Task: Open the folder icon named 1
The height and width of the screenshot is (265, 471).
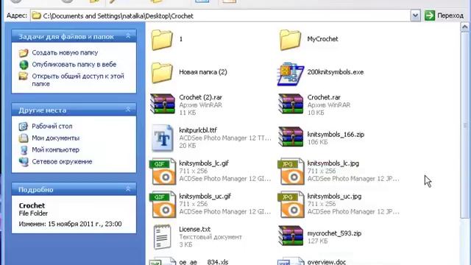Action: (162, 40)
